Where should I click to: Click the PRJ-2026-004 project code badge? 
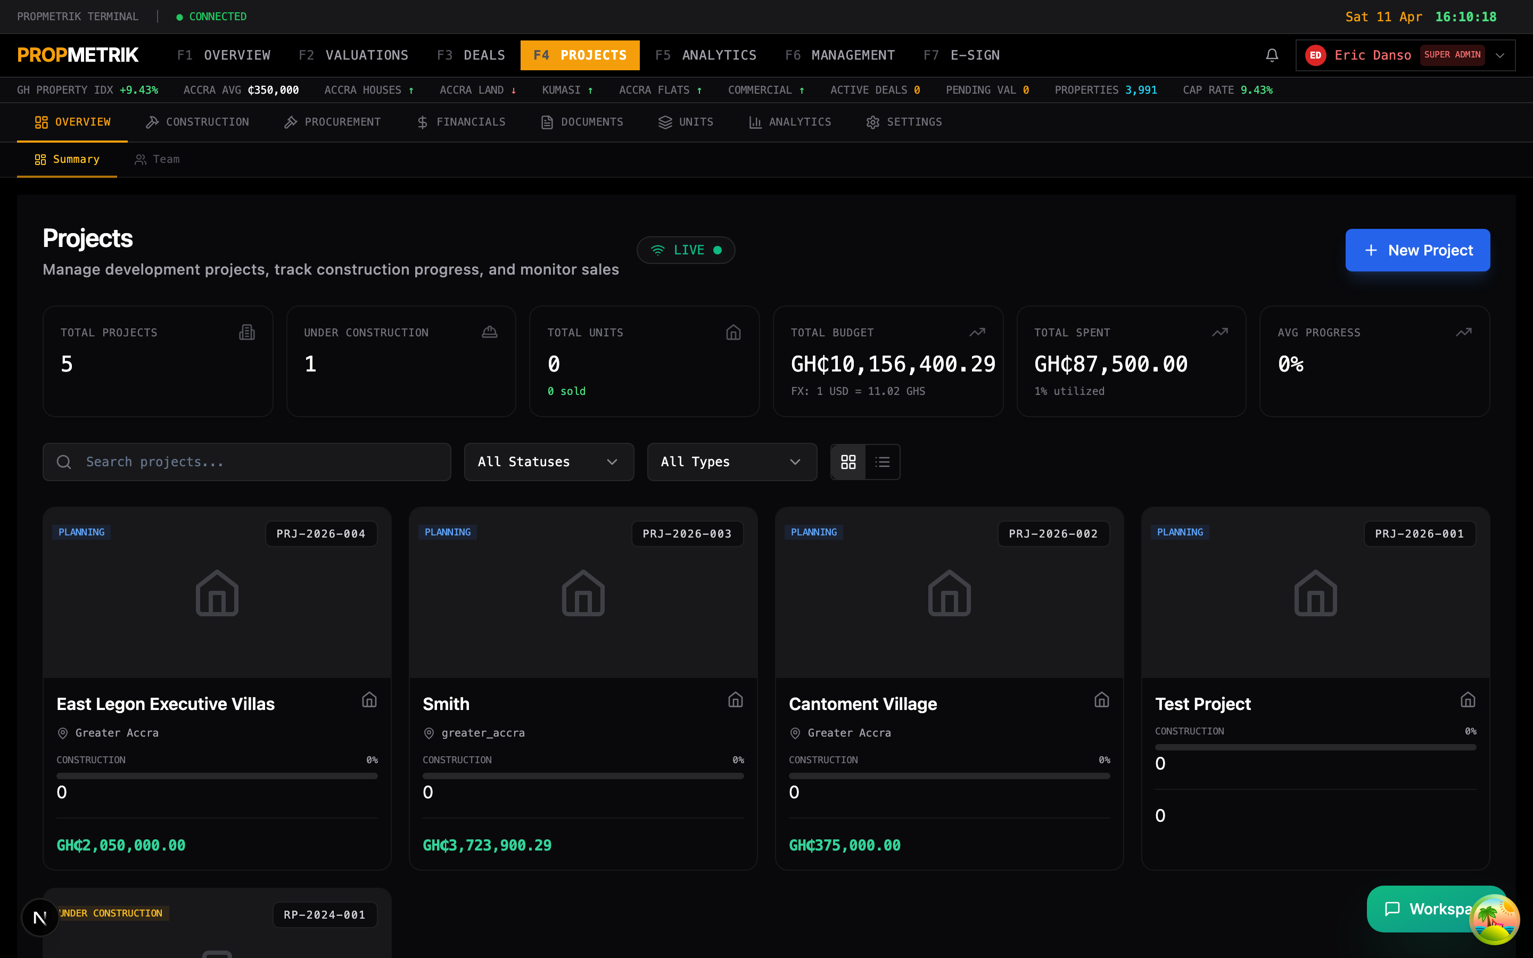pyautogui.click(x=320, y=533)
